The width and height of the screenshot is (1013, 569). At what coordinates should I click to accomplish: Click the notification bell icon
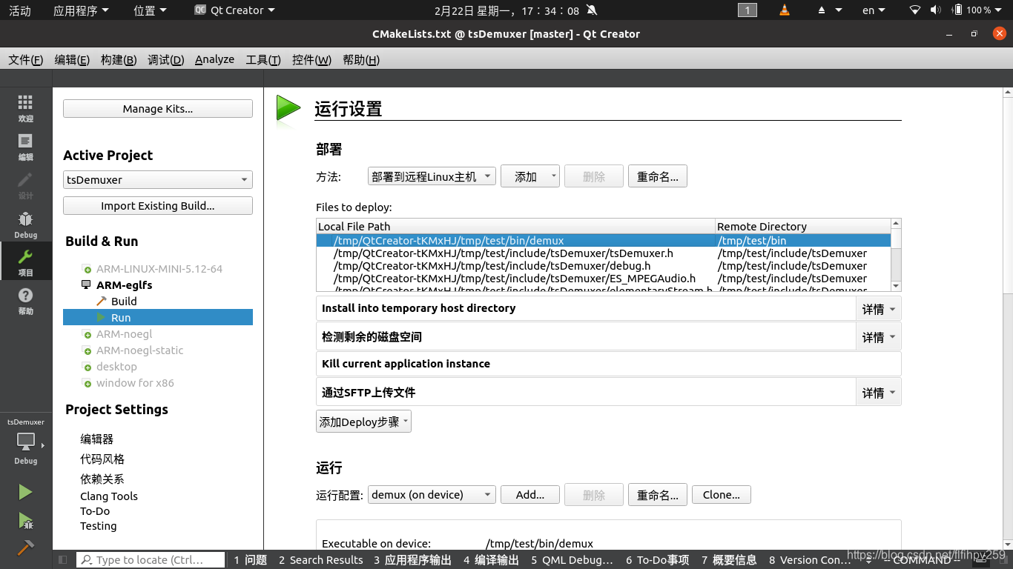click(x=591, y=10)
